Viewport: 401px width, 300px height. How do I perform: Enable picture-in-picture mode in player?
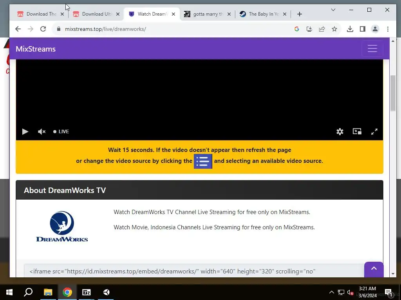pos(357,131)
